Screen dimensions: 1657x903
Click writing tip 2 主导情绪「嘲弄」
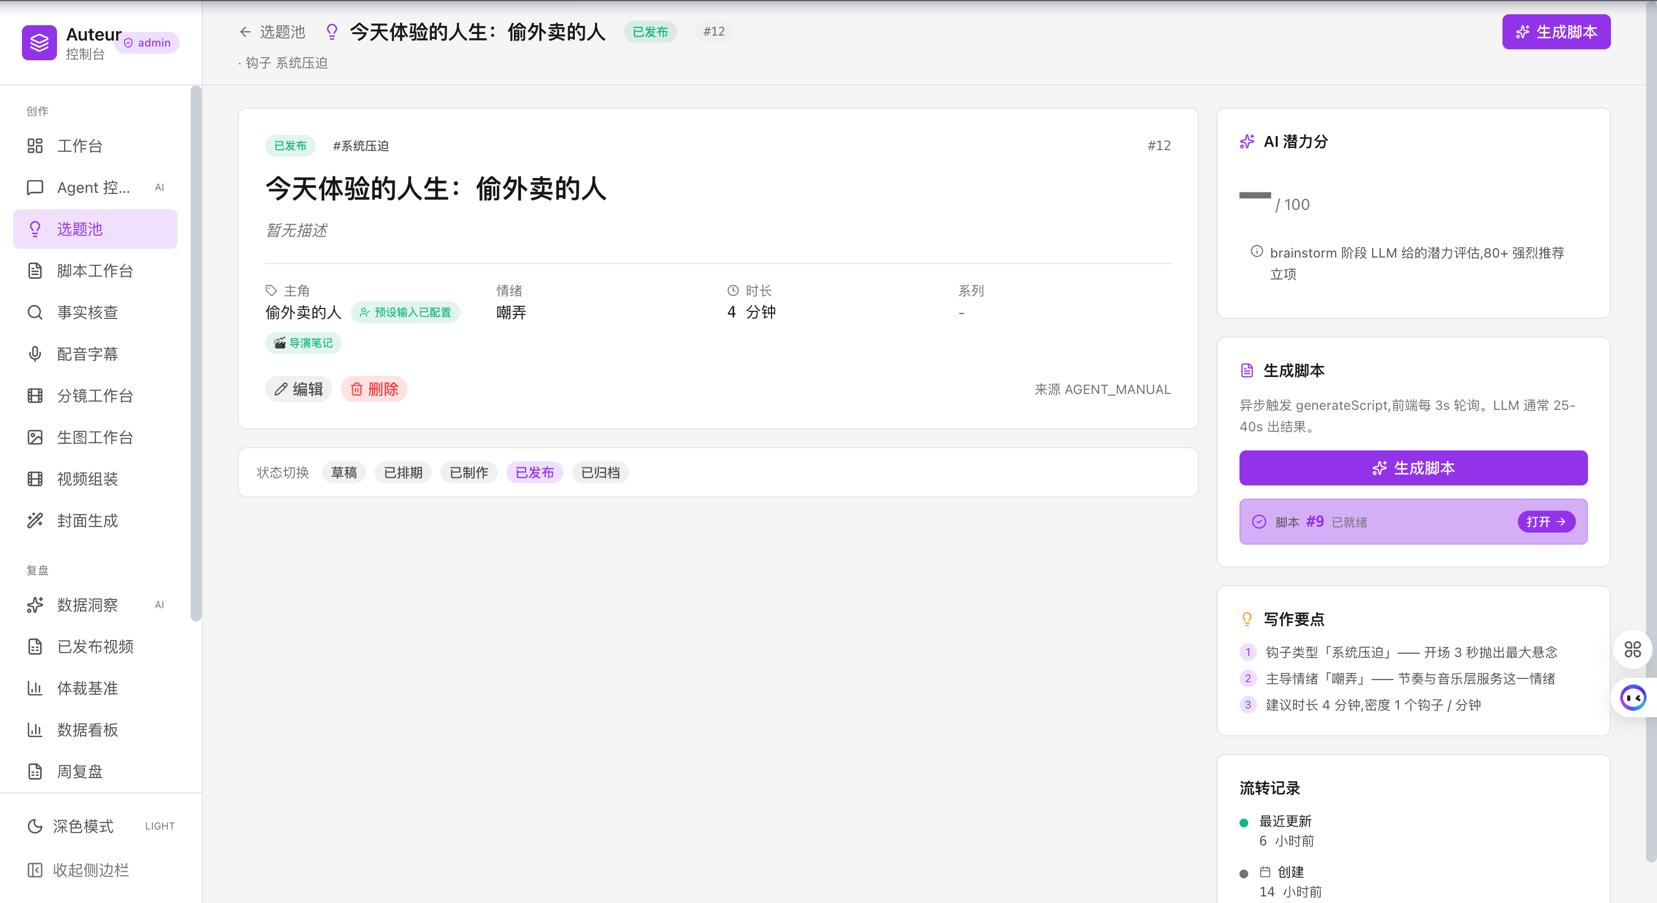pyautogui.click(x=1410, y=678)
